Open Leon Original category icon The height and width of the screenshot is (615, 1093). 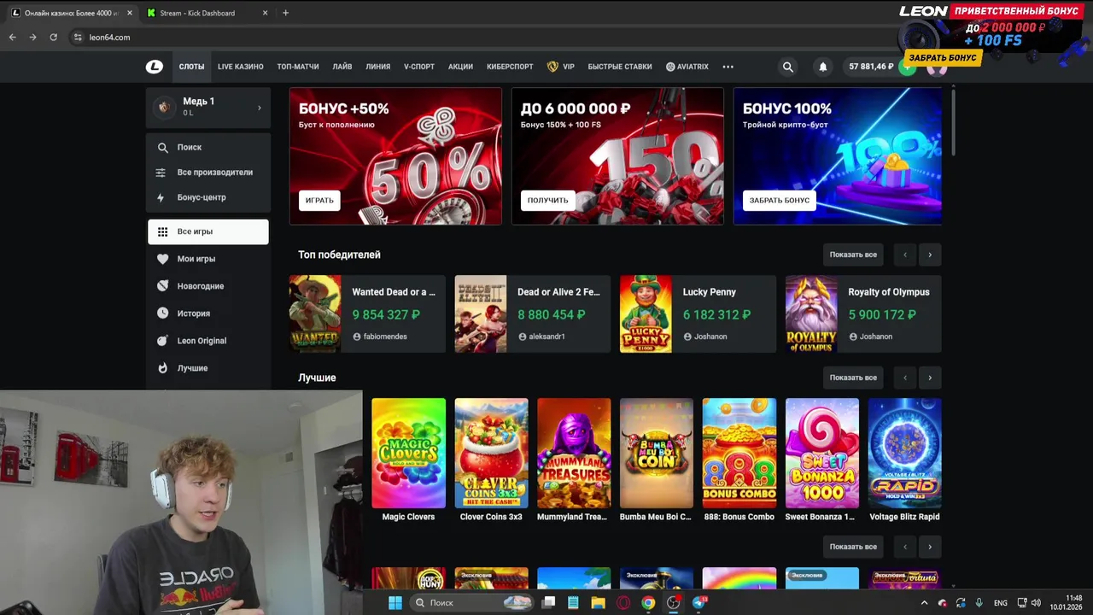162,341
